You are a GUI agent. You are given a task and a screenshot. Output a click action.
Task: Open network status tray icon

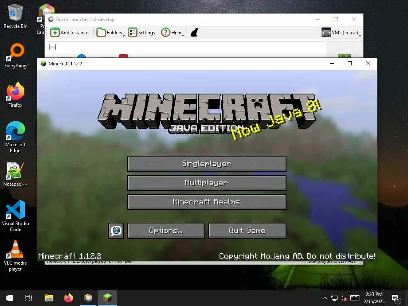(334, 298)
